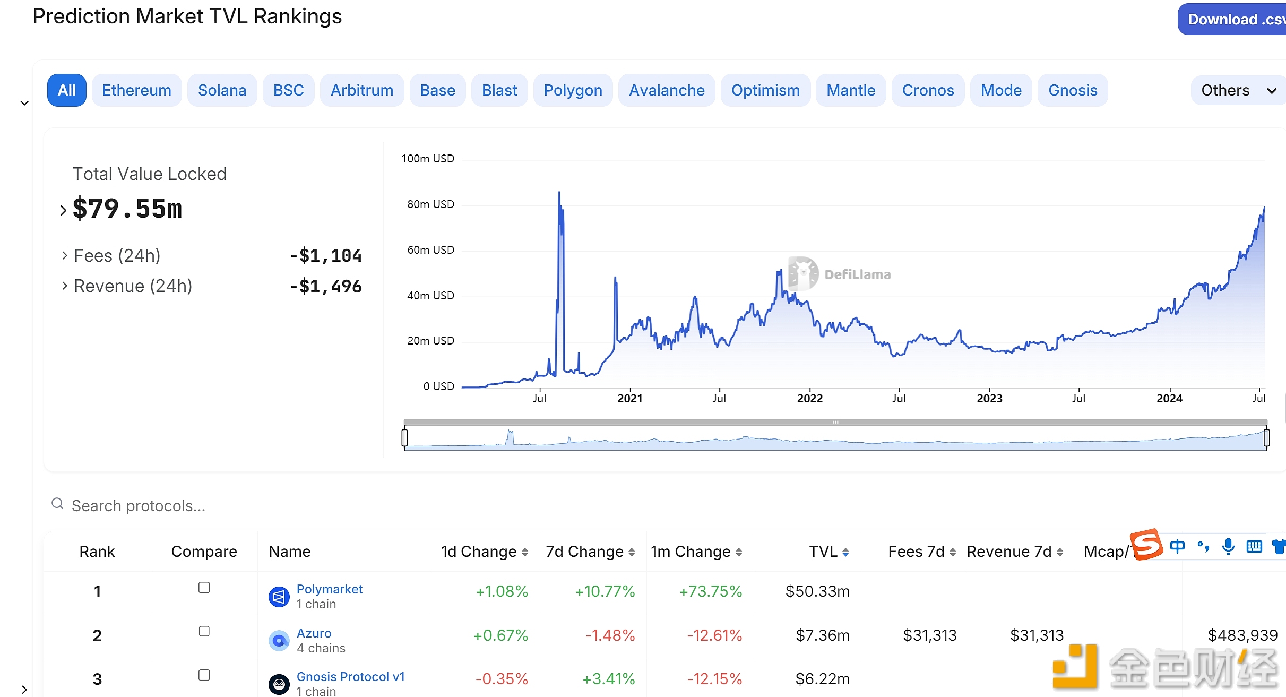Sort by TVL column arrows

coord(845,552)
